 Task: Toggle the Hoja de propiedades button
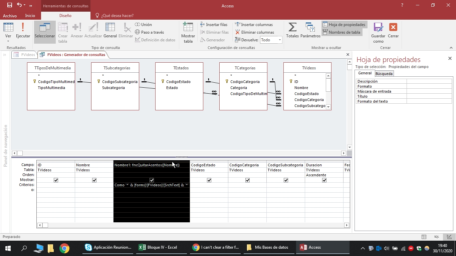(x=344, y=25)
